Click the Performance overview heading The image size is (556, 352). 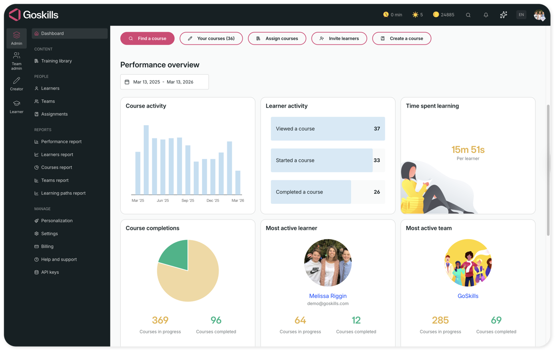click(x=159, y=65)
